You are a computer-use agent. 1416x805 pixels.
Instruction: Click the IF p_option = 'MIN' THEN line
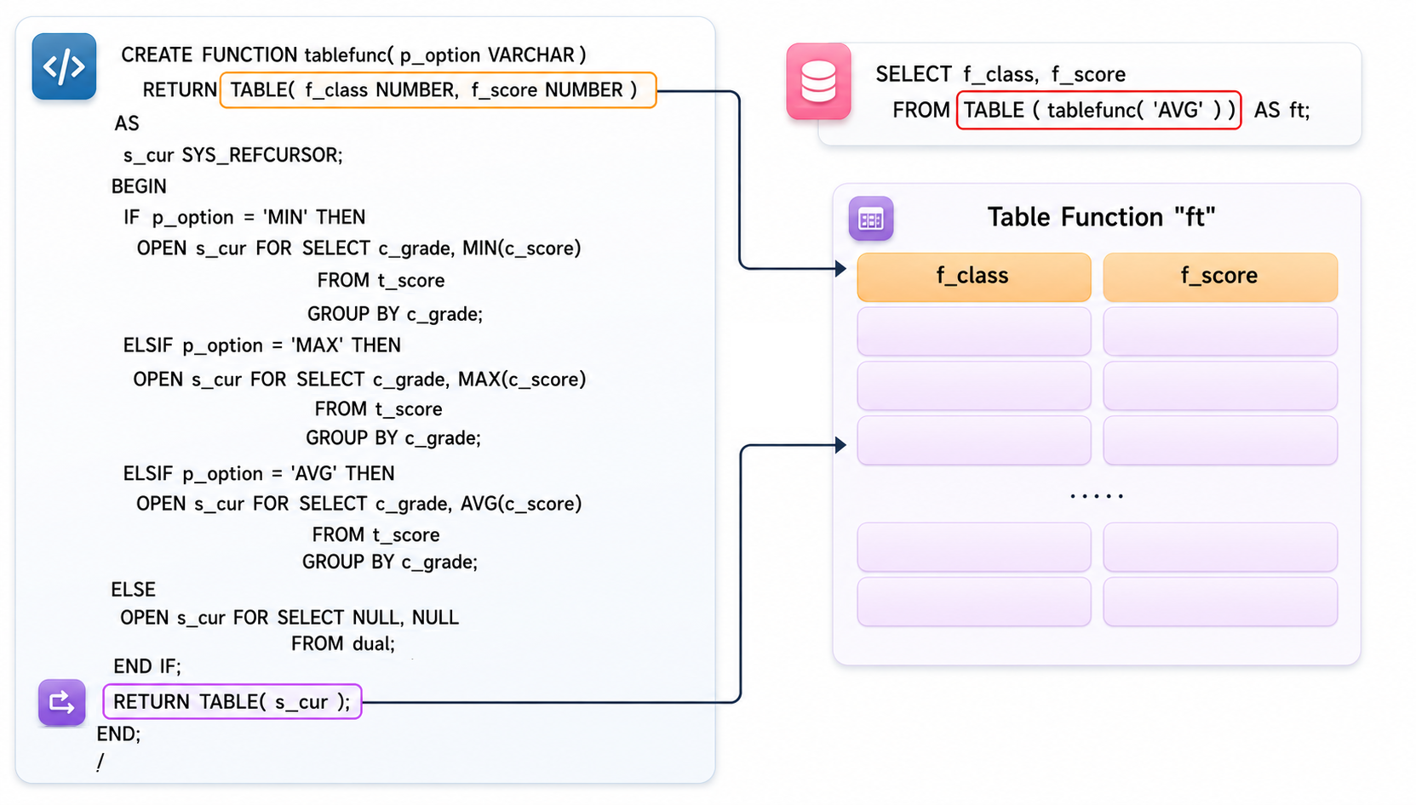pyautogui.click(x=244, y=218)
